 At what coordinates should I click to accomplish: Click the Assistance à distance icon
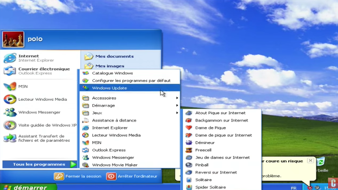[x=86, y=120]
